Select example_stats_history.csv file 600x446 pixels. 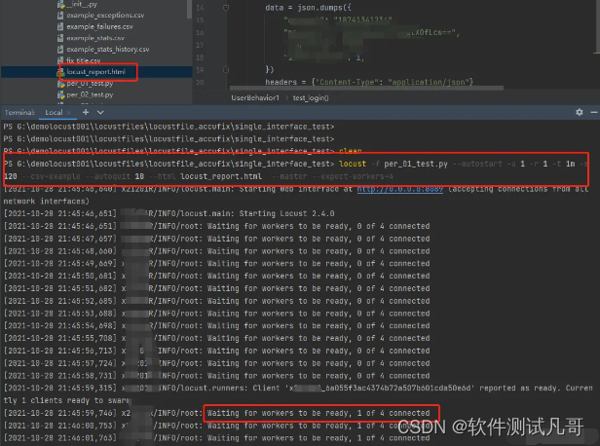pos(107,50)
